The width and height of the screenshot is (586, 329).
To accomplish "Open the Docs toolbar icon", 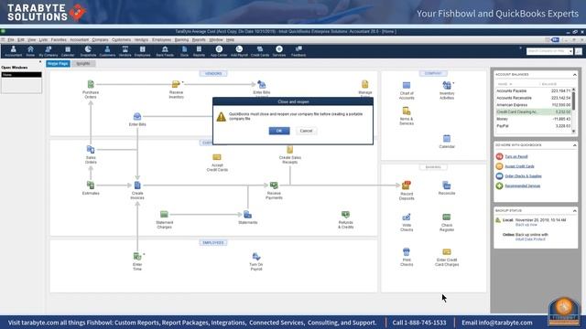I will (184, 51).
